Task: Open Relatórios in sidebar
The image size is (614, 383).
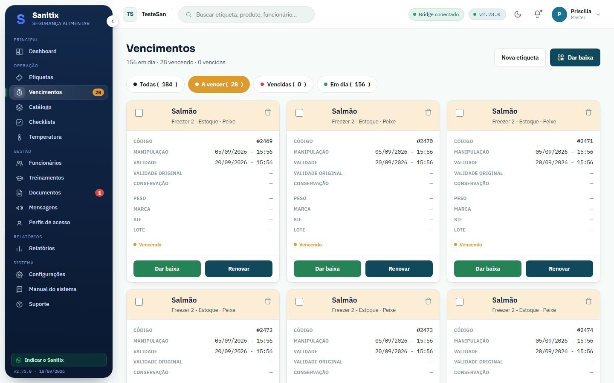Action: coord(59,249)
